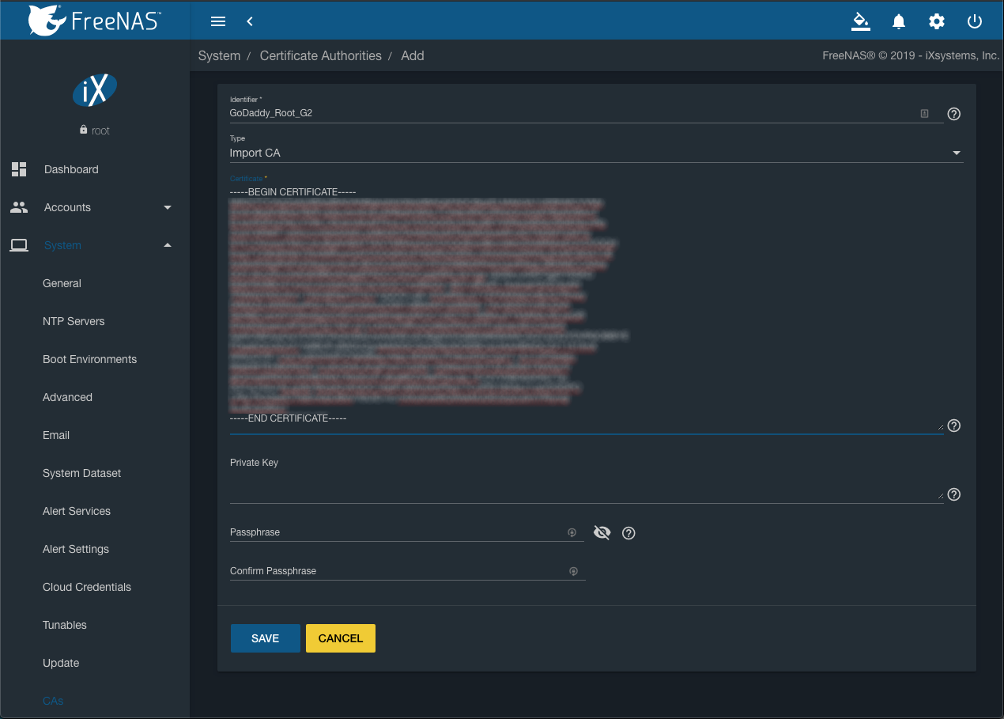Click the Accounts people icon

[x=17, y=207]
